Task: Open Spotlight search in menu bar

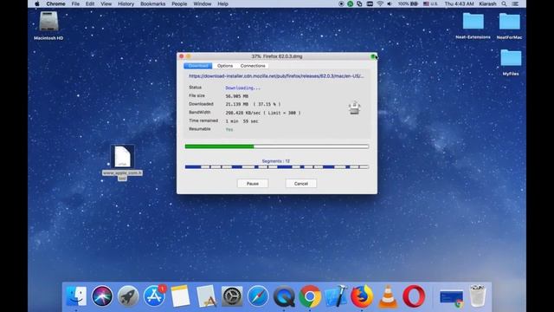Action: (504, 3)
